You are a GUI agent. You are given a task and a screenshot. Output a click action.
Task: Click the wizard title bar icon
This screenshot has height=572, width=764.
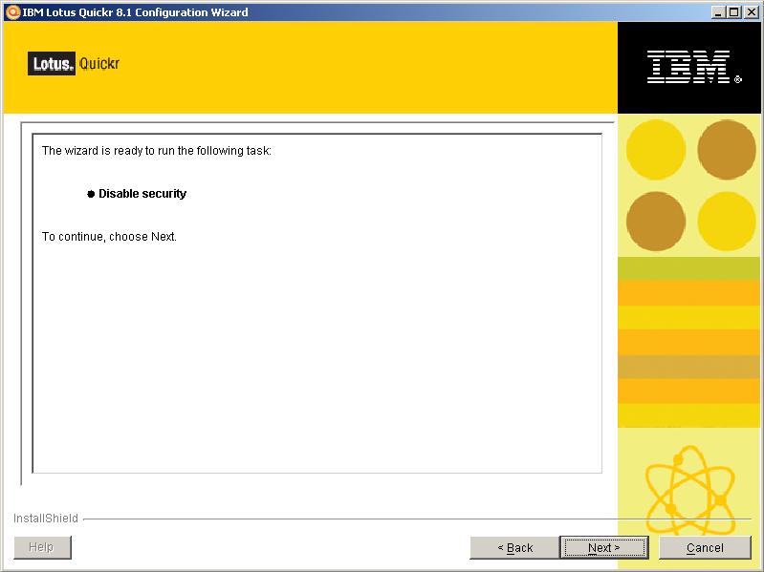click(x=12, y=12)
